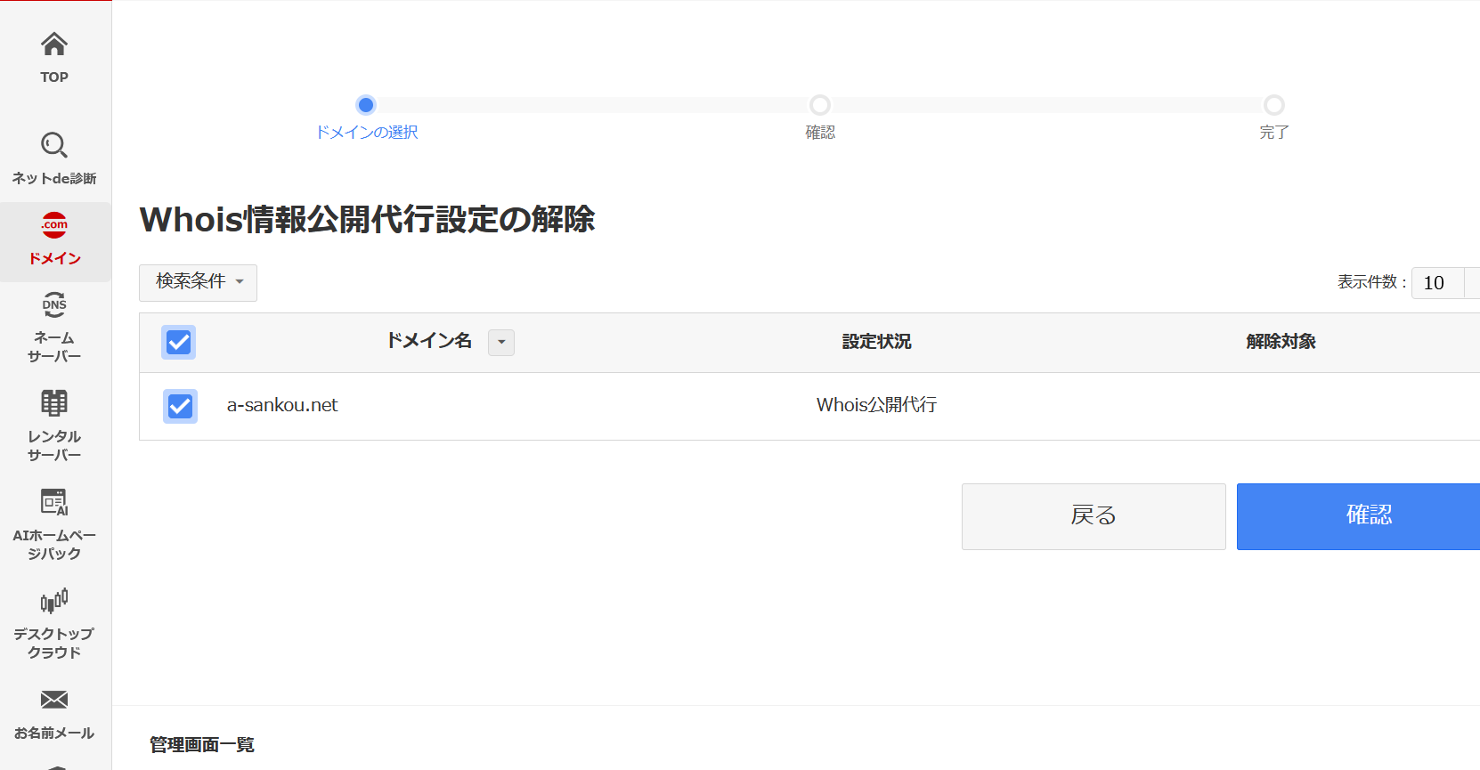Screen dimensions: 1480x770
Task: Select the red .com ドメイン icon
Action: click(54, 225)
